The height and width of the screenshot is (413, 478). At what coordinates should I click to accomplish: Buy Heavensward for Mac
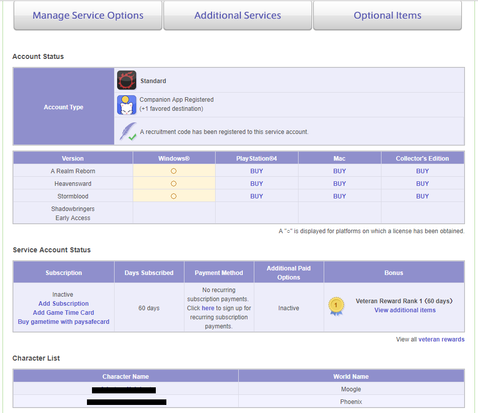[x=340, y=184]
